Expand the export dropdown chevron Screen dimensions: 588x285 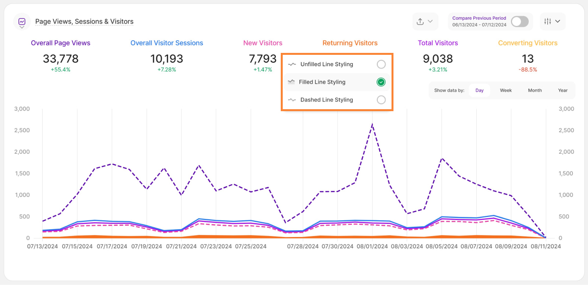pos(430,22)
